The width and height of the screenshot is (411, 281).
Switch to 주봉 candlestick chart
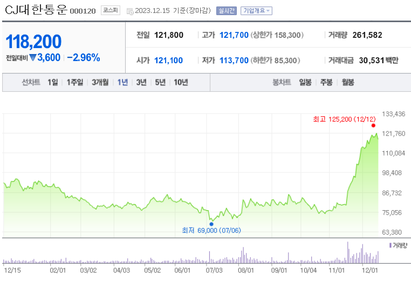coord(326,83)
